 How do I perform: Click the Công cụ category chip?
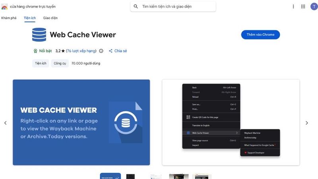60,63
